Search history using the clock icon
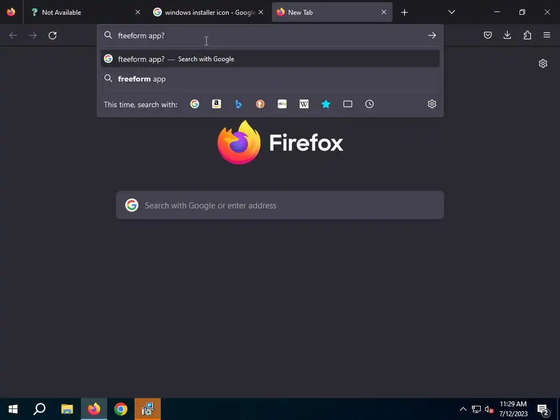The image size is (560, 420). [369, 104]
